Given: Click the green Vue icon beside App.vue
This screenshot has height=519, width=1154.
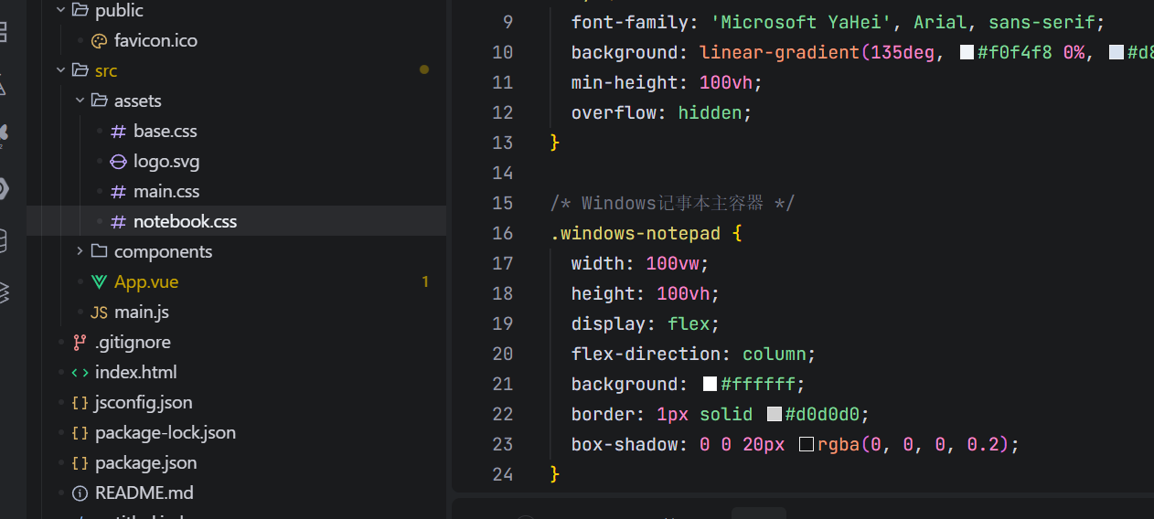Looking at the screenshot, I should (99, 282).
